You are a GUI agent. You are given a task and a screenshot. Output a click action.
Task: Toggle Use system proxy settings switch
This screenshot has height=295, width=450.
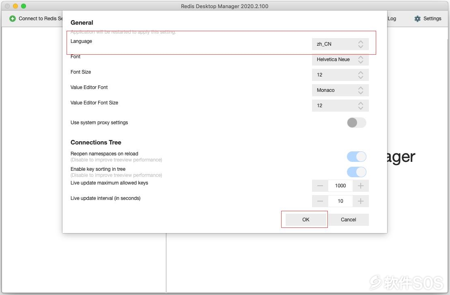(356, 123)
